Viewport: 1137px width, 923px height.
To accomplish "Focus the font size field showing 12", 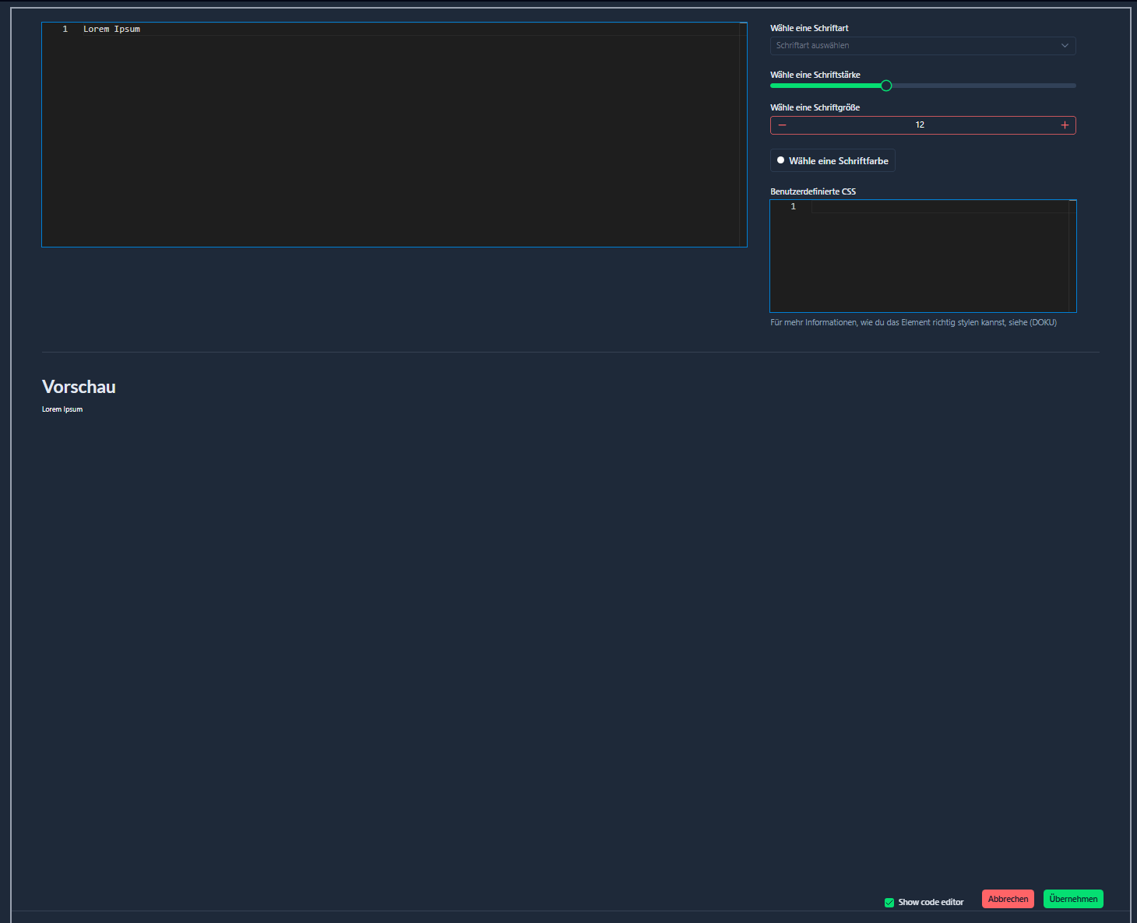I will (920, 125).
